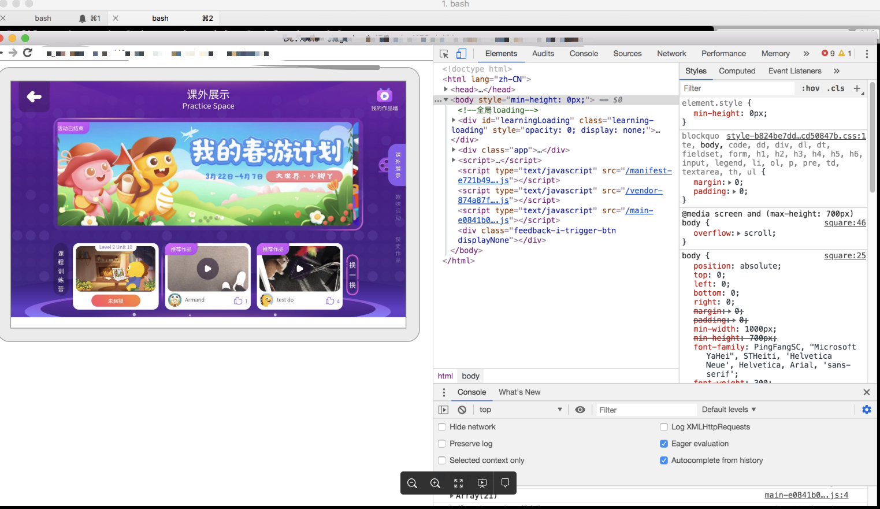Expand the div class="app" node
This screenshot has height=509, width=880.
(454, 150)
